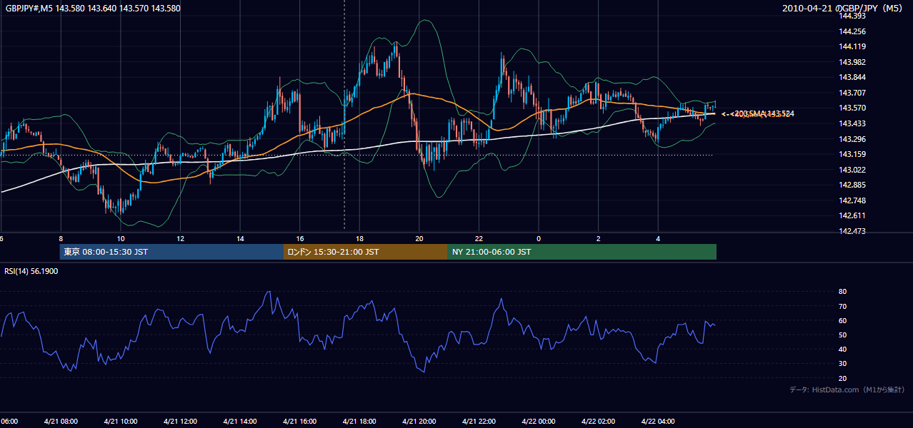Select the '2010-04-21 のGBP/JPY (M5)' chart title
Screen dimensions: 913x428
click(x=843, y=9)
